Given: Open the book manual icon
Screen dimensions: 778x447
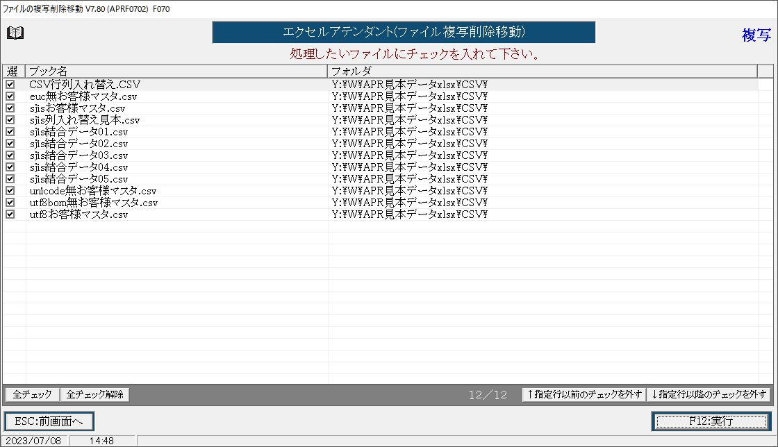Looking at the screenshot, I should point(15,33).
